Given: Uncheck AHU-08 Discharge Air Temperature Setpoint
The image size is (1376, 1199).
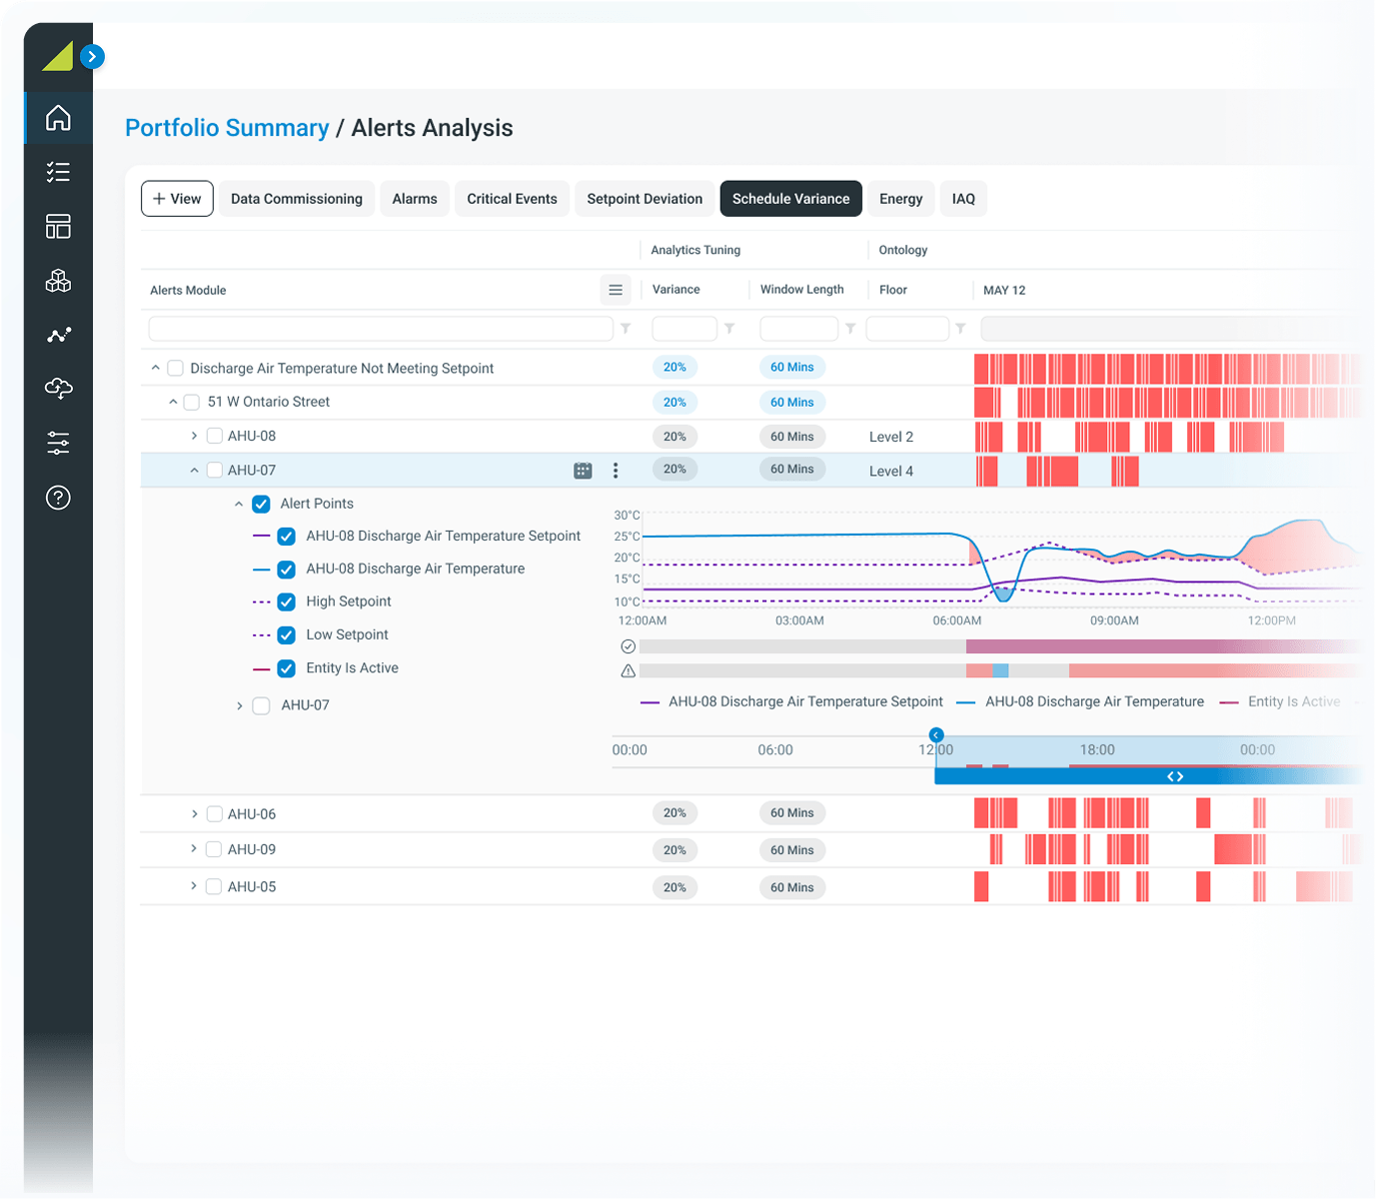Looking at the screenshot, I should coord(286,537).
